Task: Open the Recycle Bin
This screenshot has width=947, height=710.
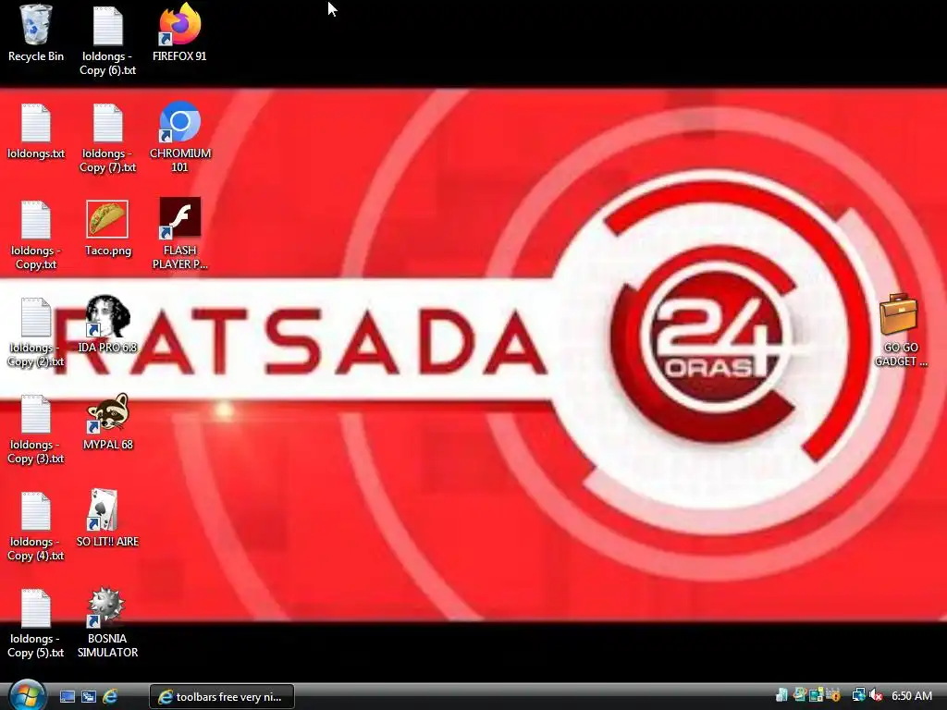Action: (36, 33)
